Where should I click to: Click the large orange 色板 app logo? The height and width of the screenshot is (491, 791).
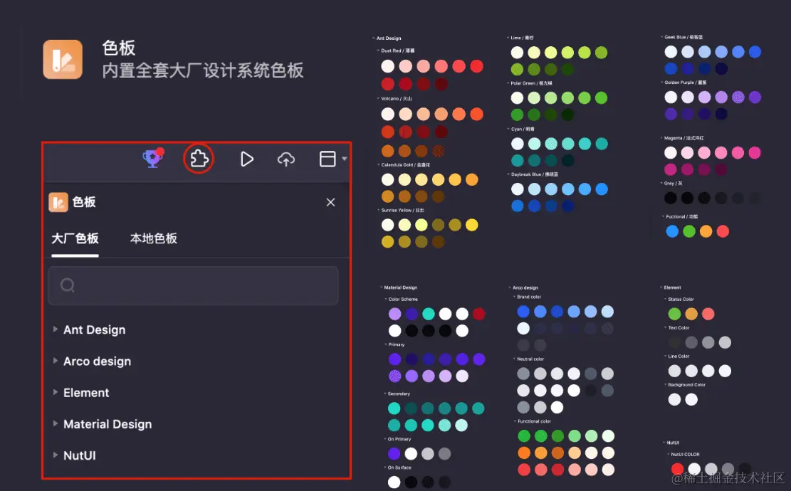[63, 60]
